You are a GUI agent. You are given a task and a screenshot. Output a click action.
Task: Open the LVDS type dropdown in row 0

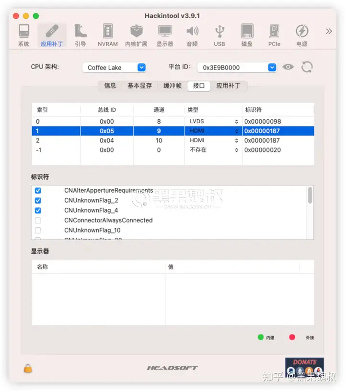[213, 121]
